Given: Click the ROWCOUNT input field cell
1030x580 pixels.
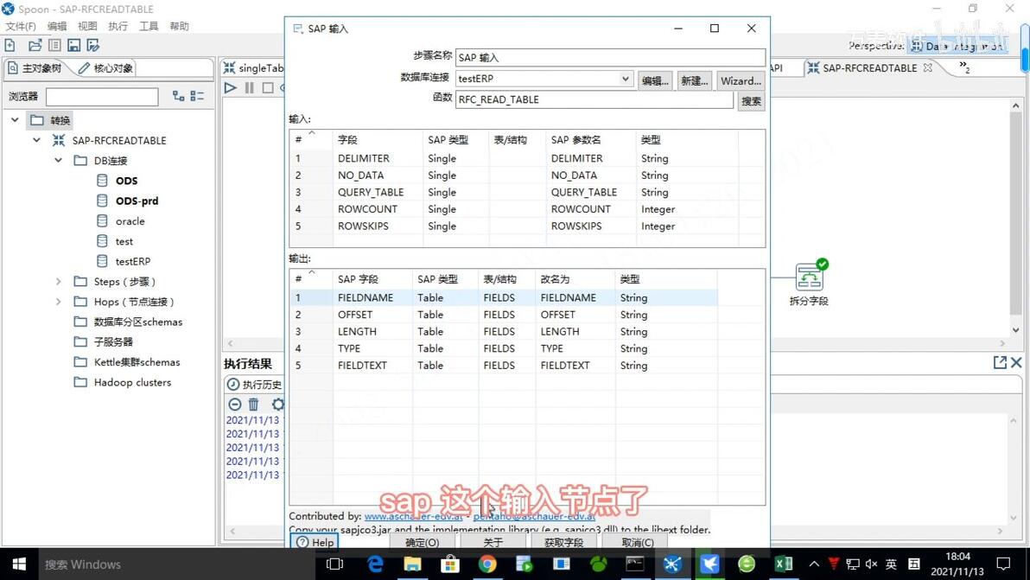Looking at the screenshot, I should pyautogui.click(x=367, y=209).
